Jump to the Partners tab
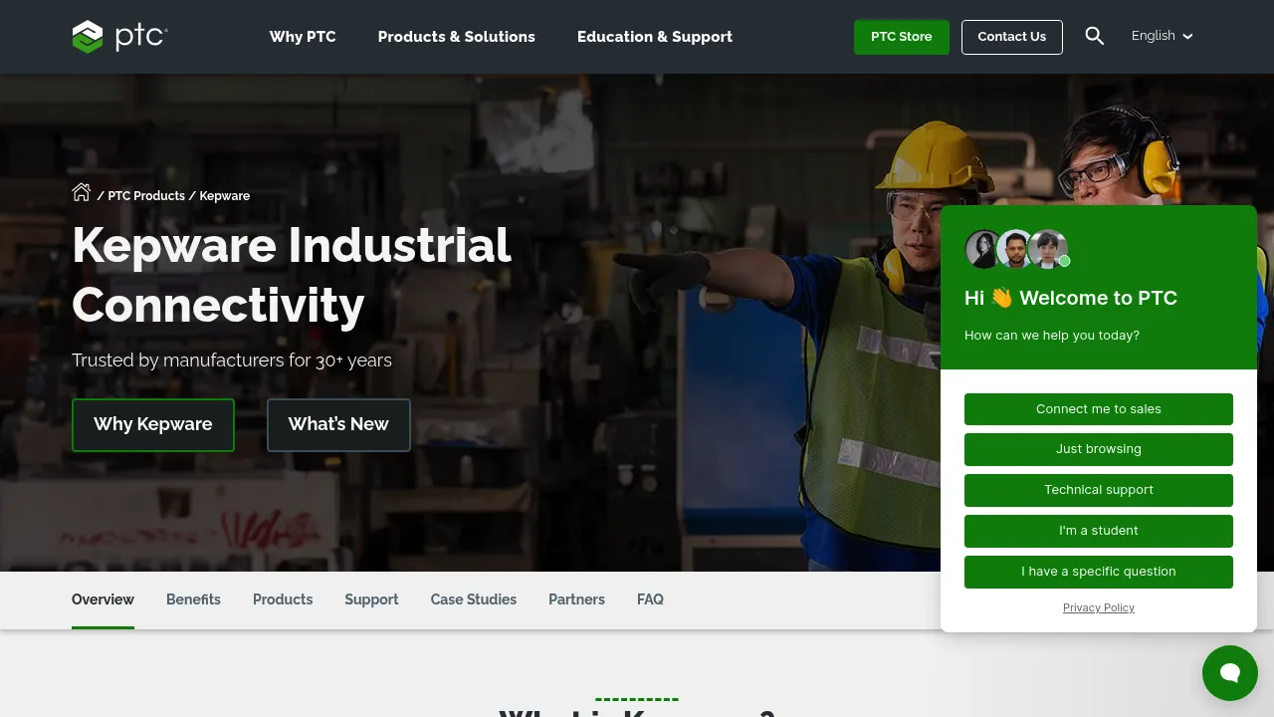Image resolution: width=1274 pixels, height=717 pixels. (x=576, y=599)
